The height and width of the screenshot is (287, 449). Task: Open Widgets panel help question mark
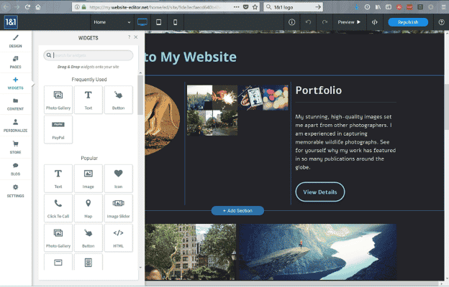click(129, 37)
